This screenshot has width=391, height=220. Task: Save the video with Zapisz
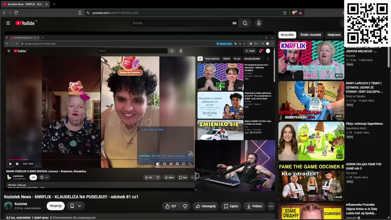(231, 206)
